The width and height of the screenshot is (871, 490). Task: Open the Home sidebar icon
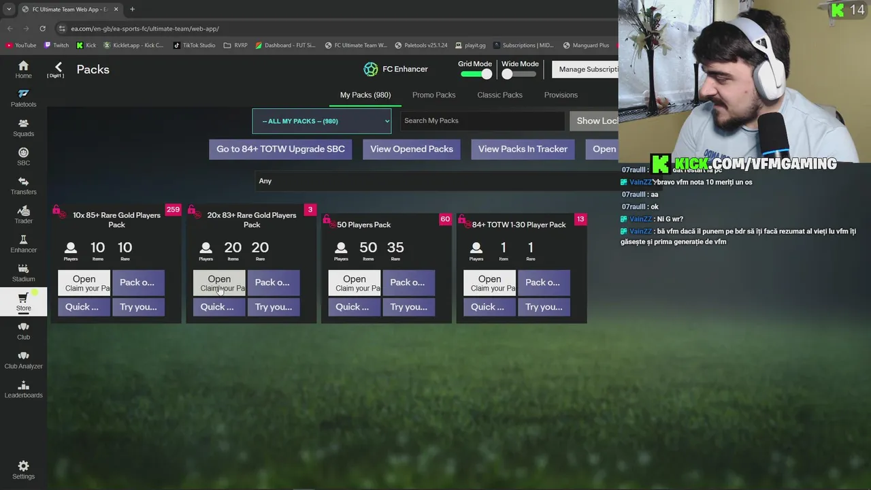[x=23, y=69]
